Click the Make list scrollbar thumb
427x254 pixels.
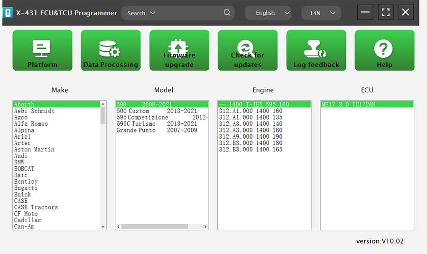point(103,115)
